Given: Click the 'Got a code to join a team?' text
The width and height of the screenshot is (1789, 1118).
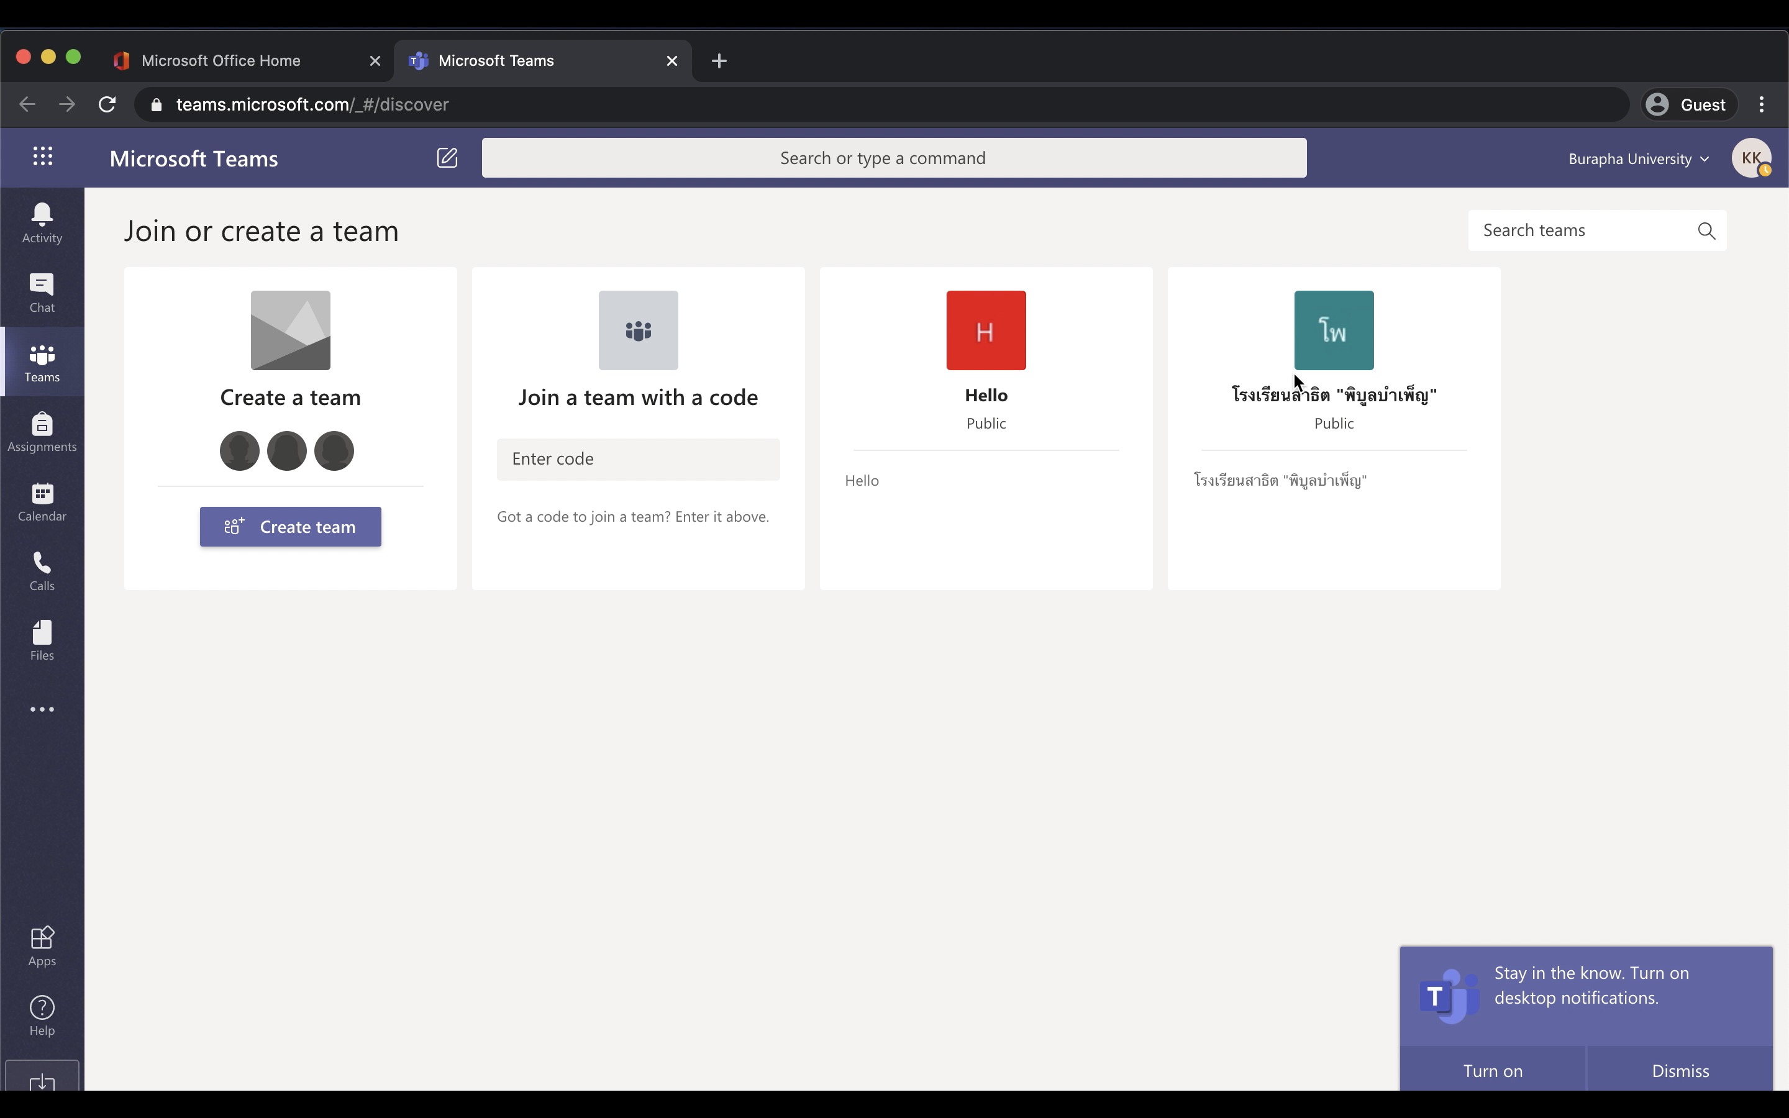Looking at the screenshot, I should pyautogui.click(x=633, y=516).
